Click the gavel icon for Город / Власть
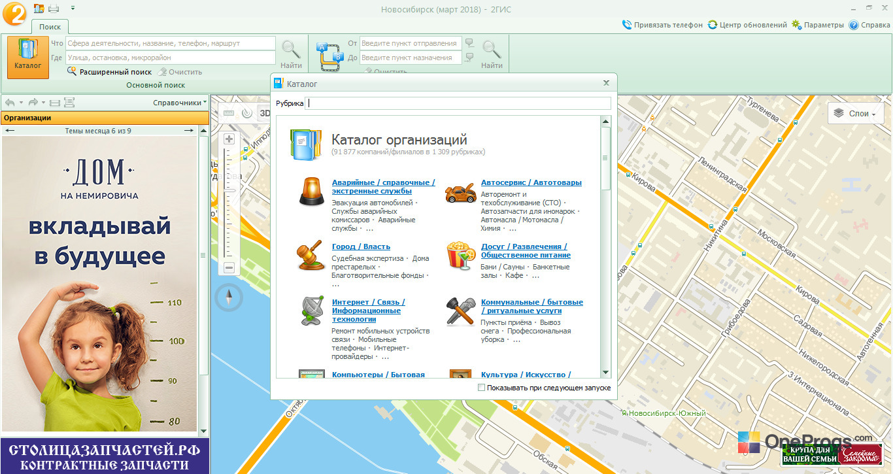This screenshot has height=474, width=893. pos(310,256)
